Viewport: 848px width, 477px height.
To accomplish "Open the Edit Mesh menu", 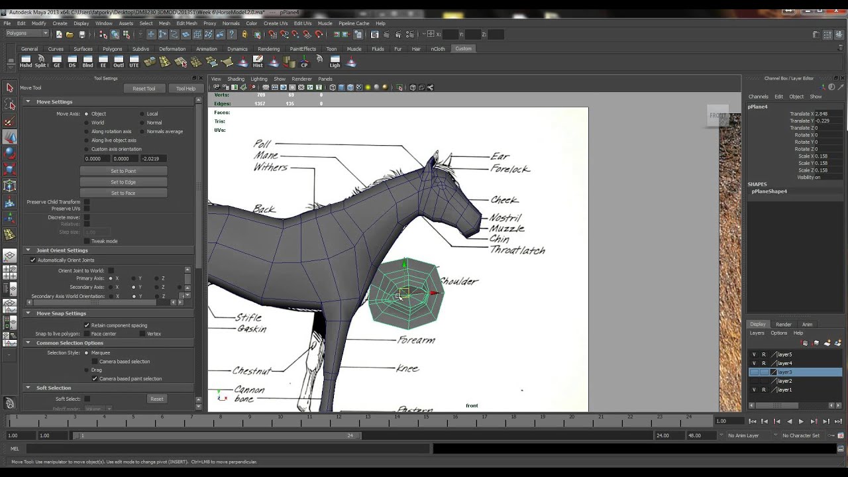I will [x=187, y=23].
